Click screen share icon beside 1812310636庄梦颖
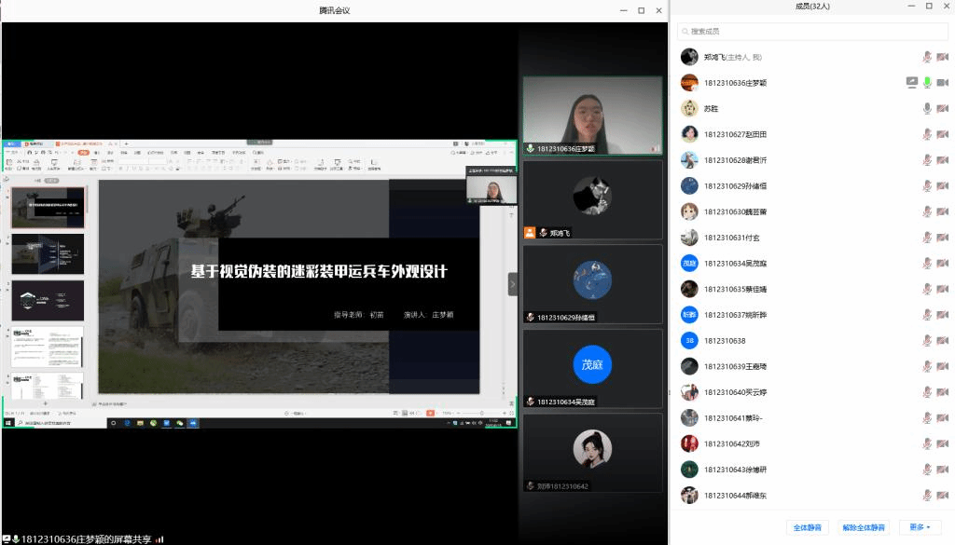Viewport: 955px width, 545px height. pyautogui.click(x=911, y=83)
